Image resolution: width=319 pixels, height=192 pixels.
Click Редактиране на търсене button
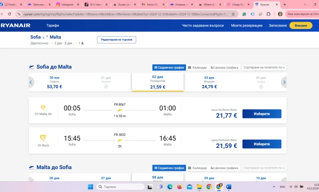(x=117, y=40)
